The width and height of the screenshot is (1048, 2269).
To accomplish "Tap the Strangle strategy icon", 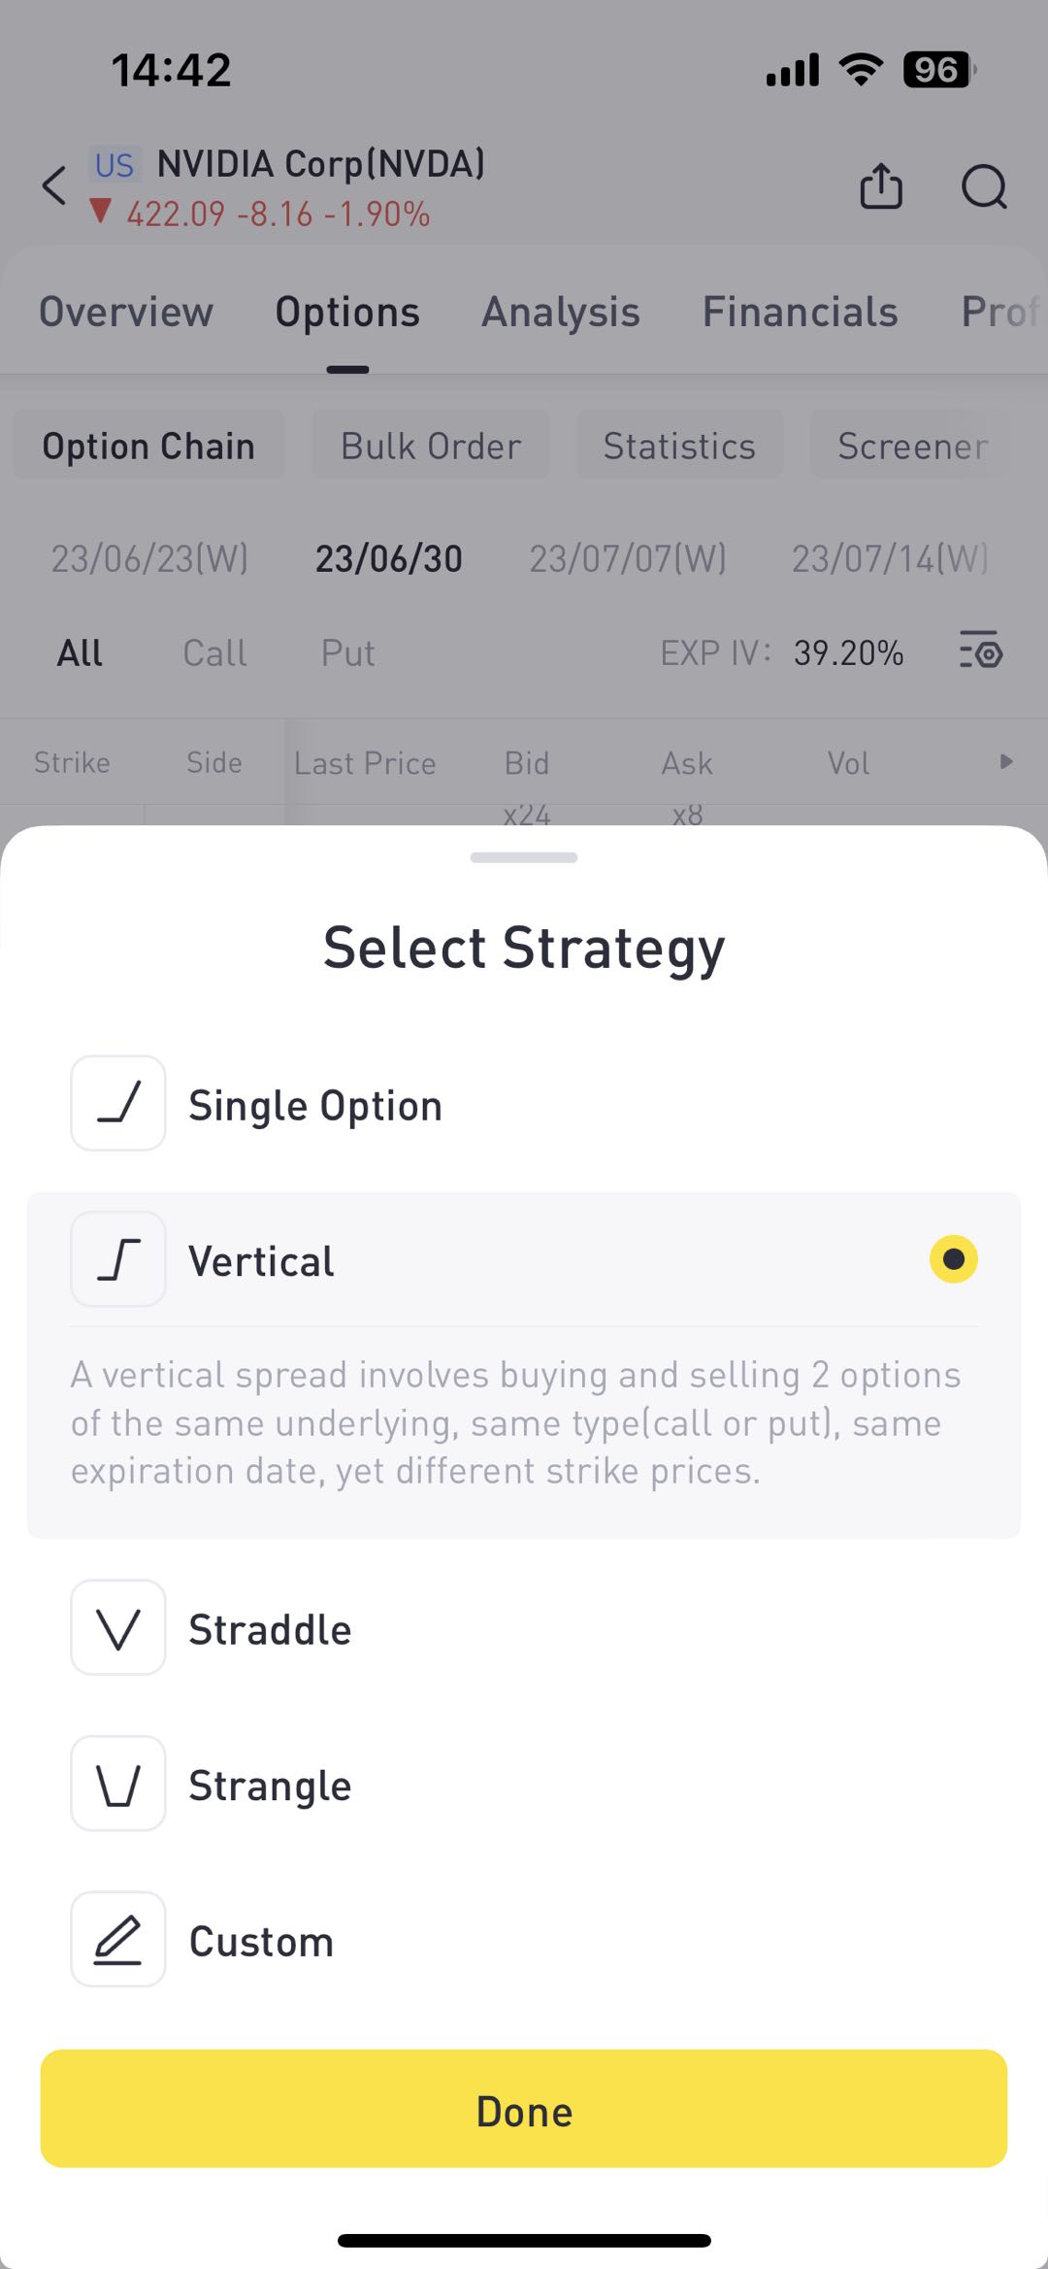I will point(118,1784).
